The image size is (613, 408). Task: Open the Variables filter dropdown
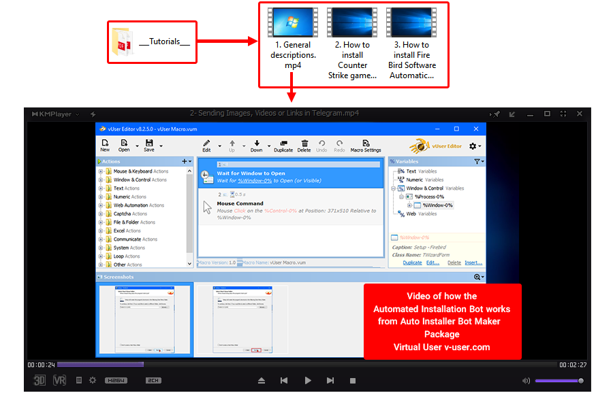479,161
